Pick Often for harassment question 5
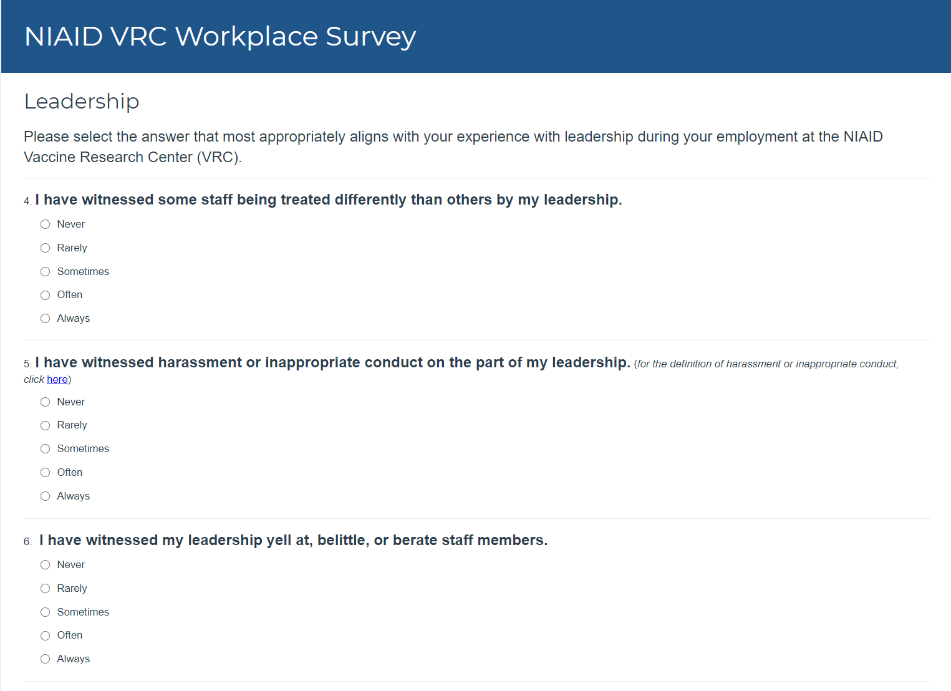951x691 pixels. point(46,473)
